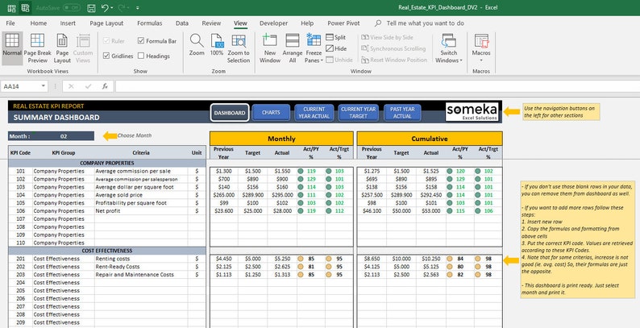
Task: Select the Rent-Ready Costs cell
Action: point(141,267)
